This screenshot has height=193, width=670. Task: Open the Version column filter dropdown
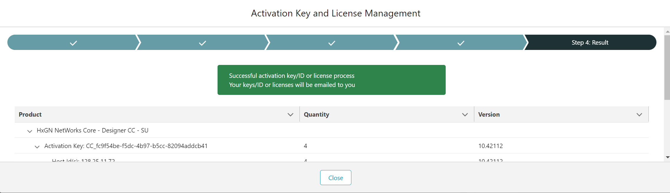point(639,115)
